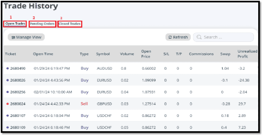The image size is (263, 136).
Task: Click the S/L column header
Action: click(166, 54)
